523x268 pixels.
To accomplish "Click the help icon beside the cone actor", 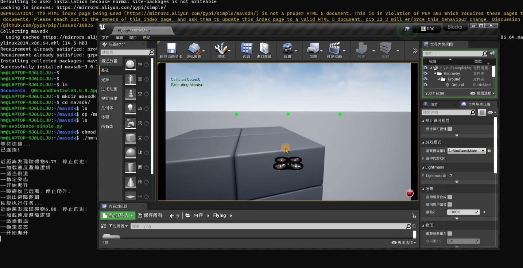I will (147, 182).
